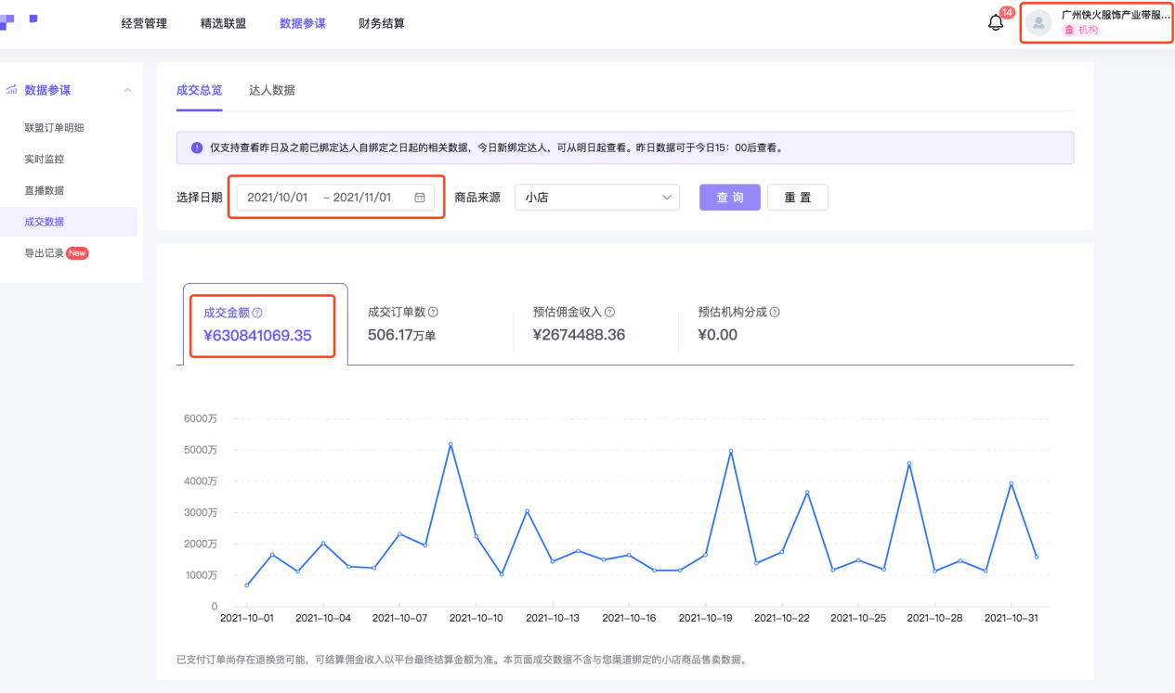Viewport: 1175px width, 693px height.
Task: Open 精选联盟 in top navigation
Action: [223, 23]
